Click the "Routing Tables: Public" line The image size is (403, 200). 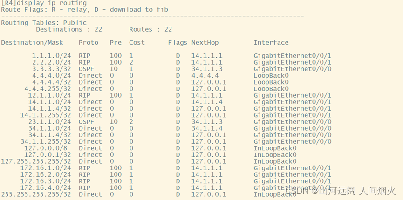click(x=44, y=22)
